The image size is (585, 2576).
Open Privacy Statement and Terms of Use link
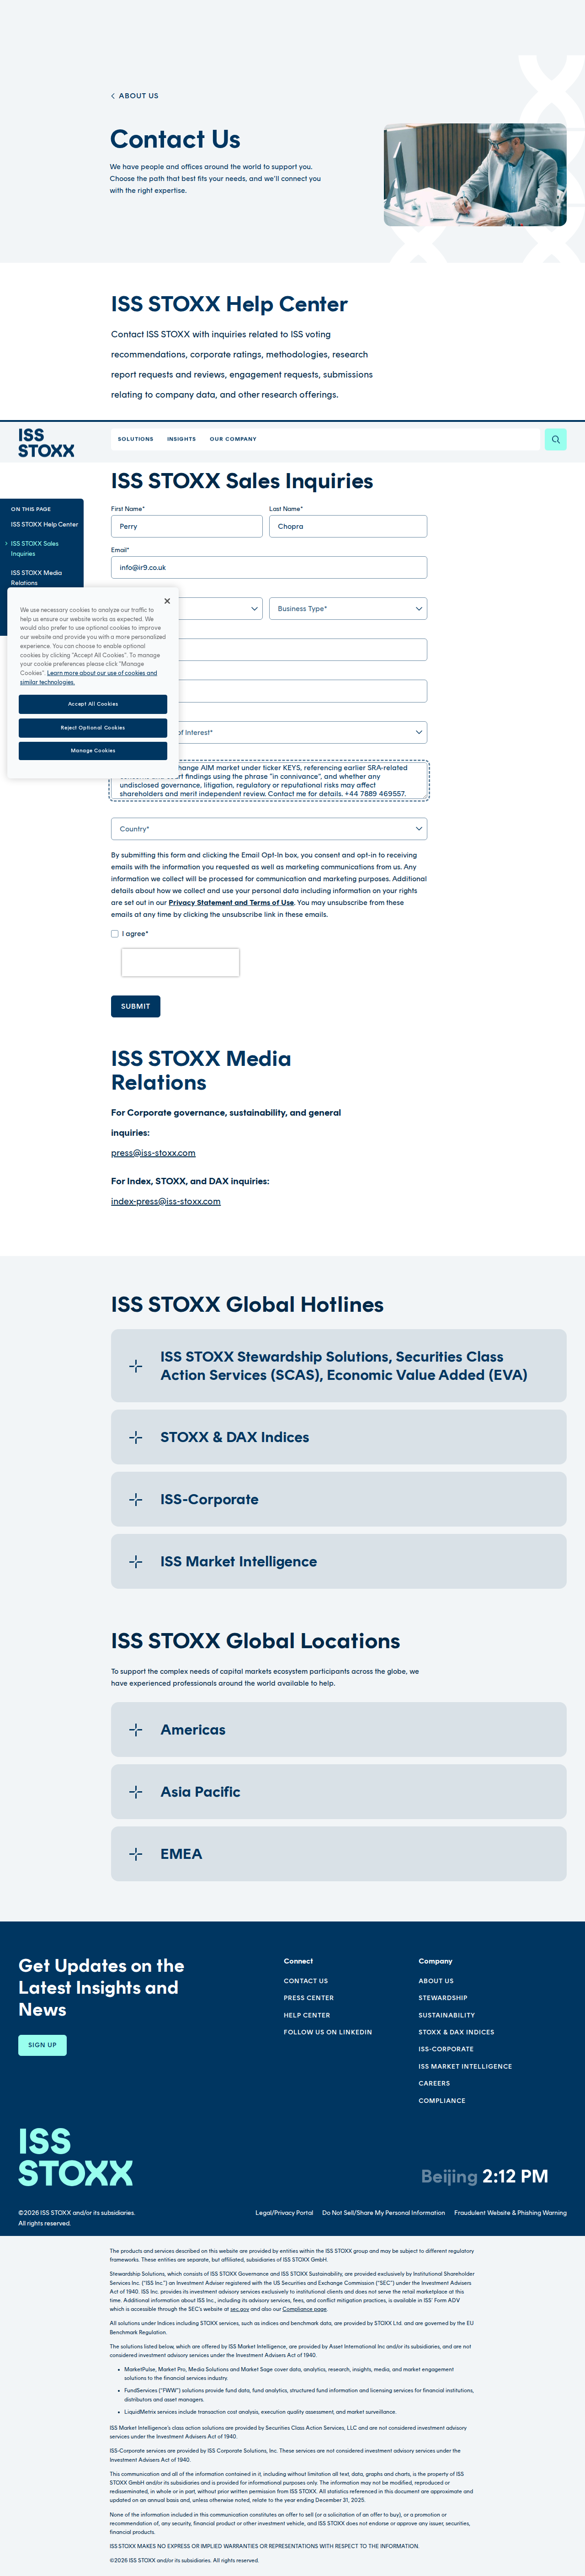231,903
